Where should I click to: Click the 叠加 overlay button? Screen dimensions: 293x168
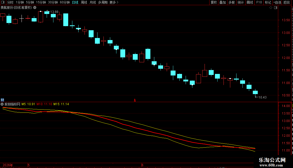tap(222, 2)
